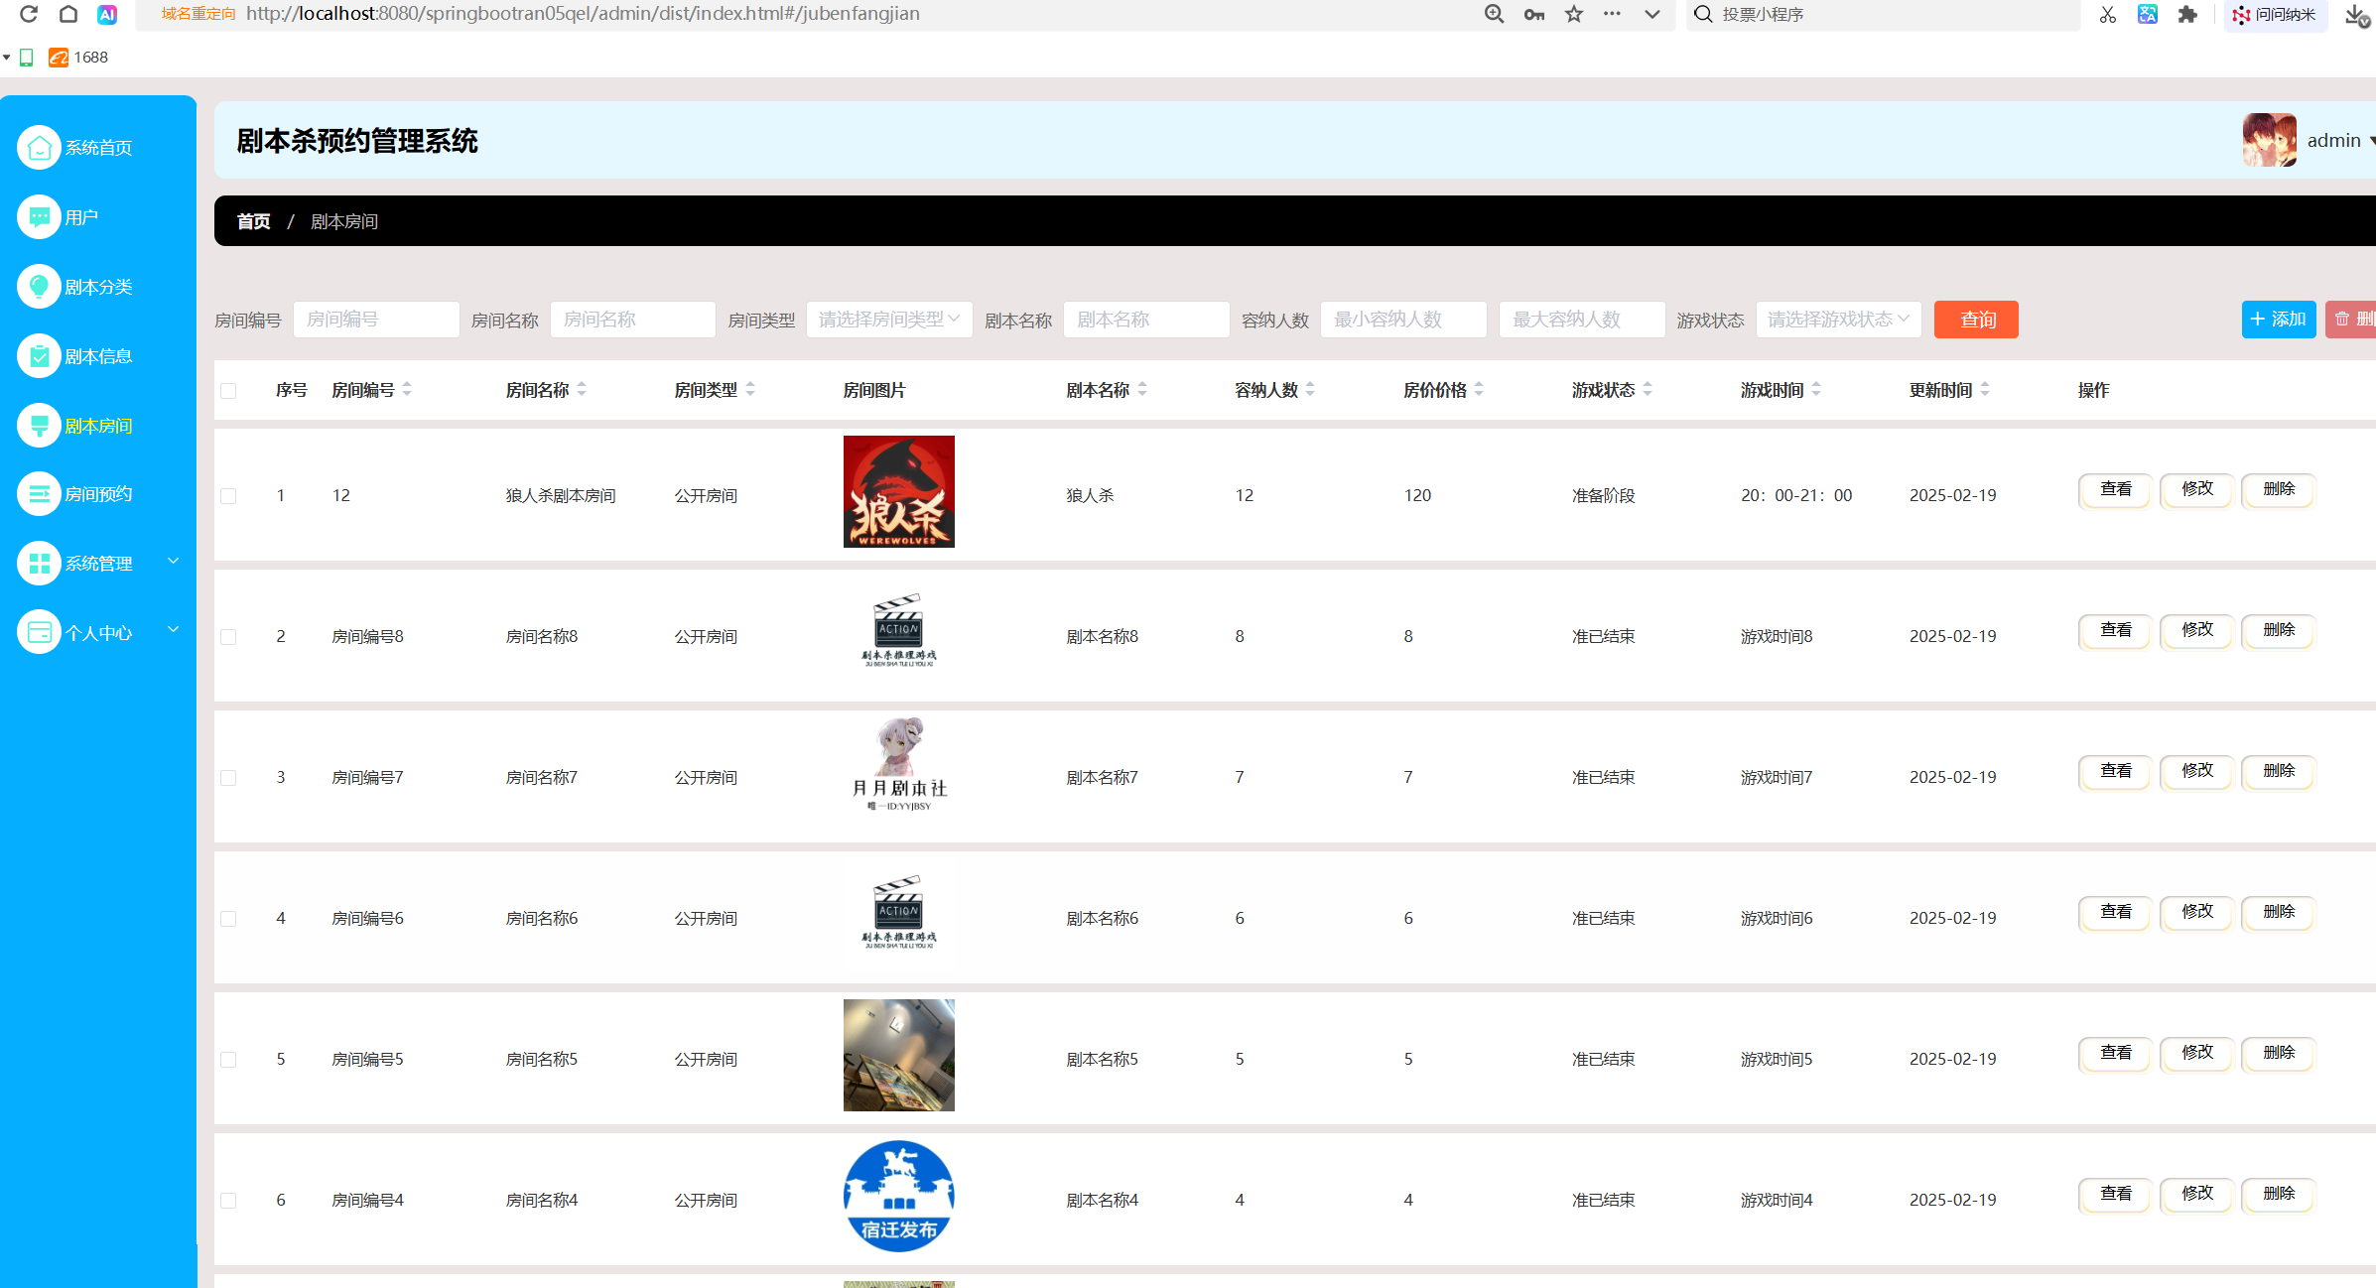The height and width of the screenshot is (1288, 2376).
Task: Click the 系统首页 home icon in sidebar
Action: [39, 148]
